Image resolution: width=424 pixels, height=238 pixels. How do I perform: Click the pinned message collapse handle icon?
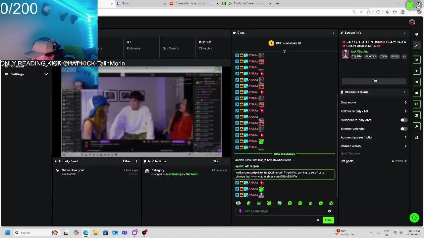(x=285, y=51)
